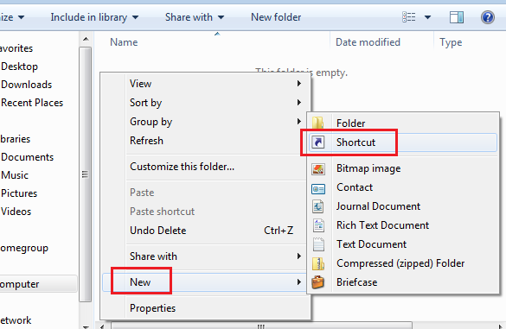
Task: Expand the Group by submenu arrow
Action: pos(299,122)
